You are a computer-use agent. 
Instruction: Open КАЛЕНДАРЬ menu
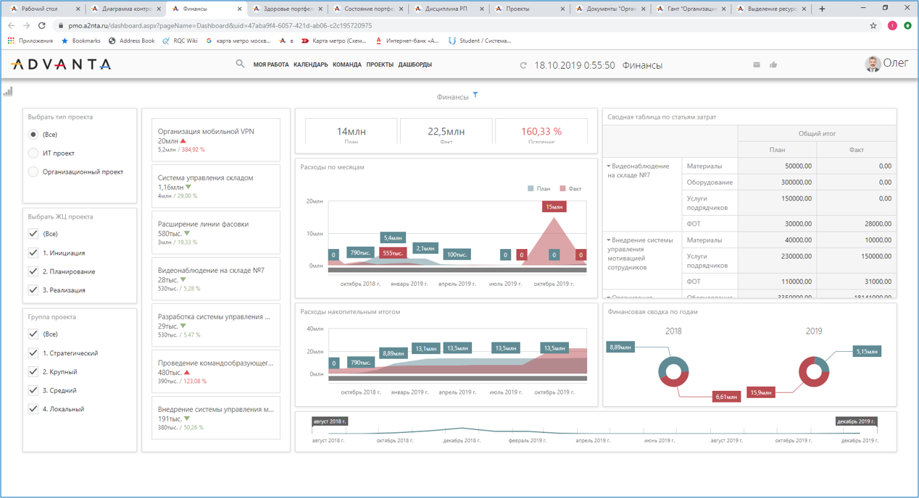311,64
